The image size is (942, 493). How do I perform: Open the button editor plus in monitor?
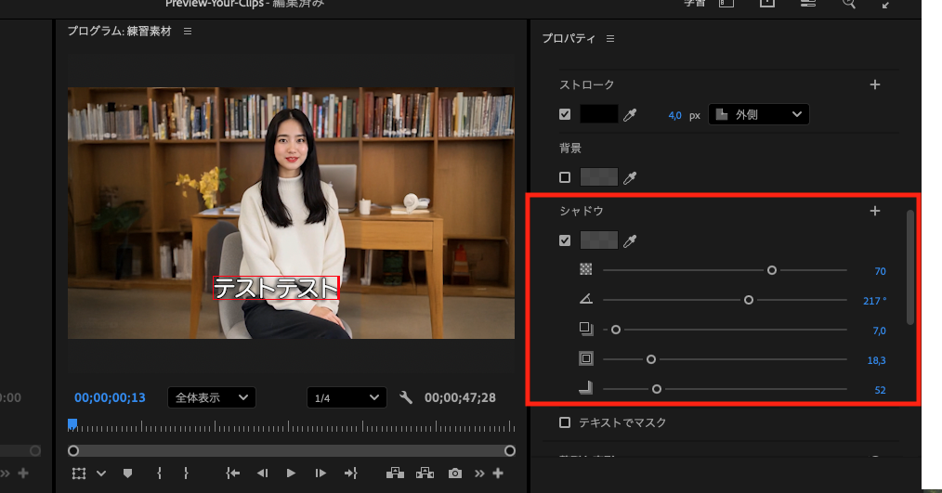(x=498, y=474)
